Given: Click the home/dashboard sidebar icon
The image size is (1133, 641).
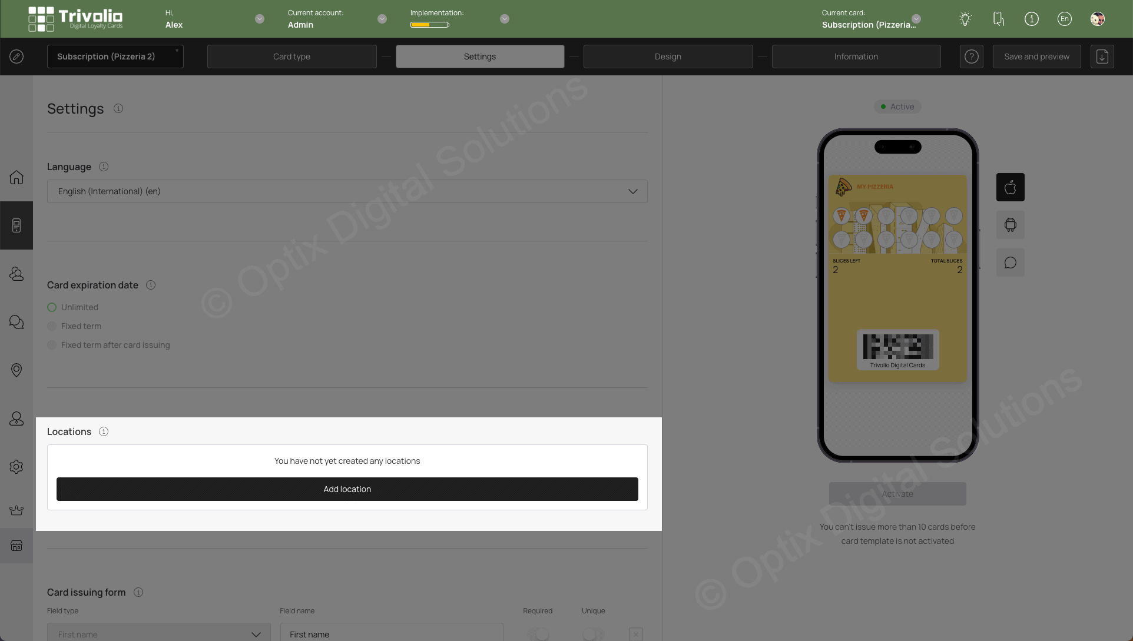Looking at the screenshot, I should [x=16, y=178].
